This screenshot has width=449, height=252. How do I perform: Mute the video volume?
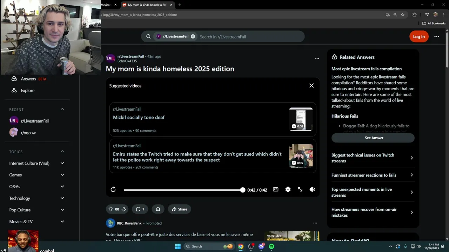tap(313, 189)
